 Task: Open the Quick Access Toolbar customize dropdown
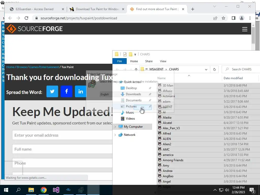pos(135,54)
